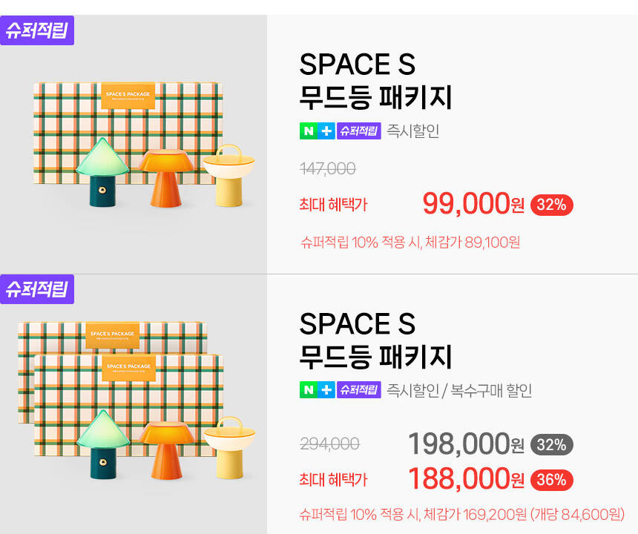Viewport: 638px width, 534px height.
Task: Click the green N+ icon in second listing
Action: [317, 390]
